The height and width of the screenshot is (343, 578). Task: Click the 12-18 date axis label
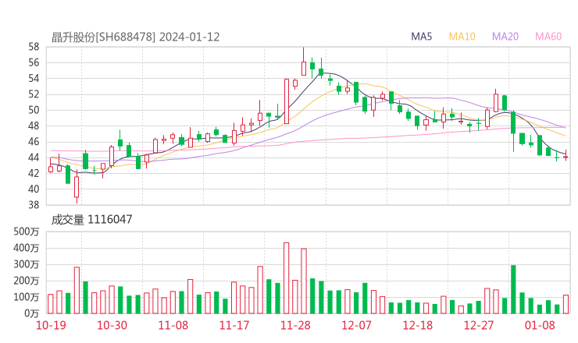tap(418, 325)
